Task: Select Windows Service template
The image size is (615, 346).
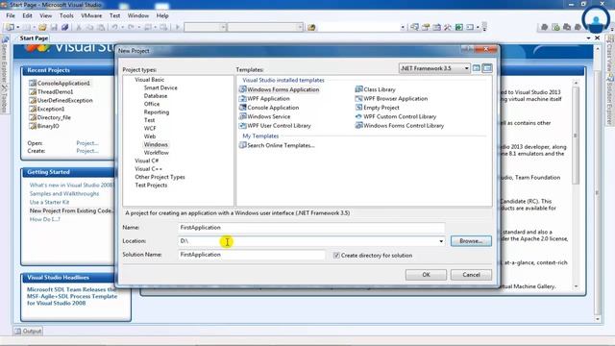Action: 265,116
